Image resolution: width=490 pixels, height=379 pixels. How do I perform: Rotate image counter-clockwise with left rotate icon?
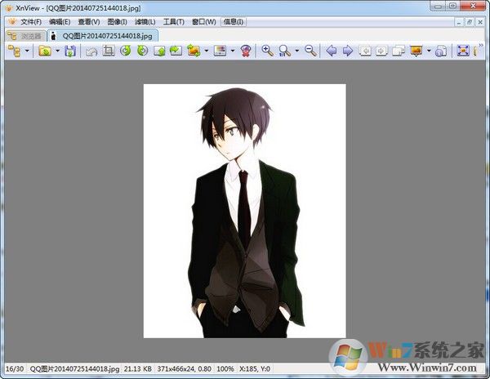[126, 51]
